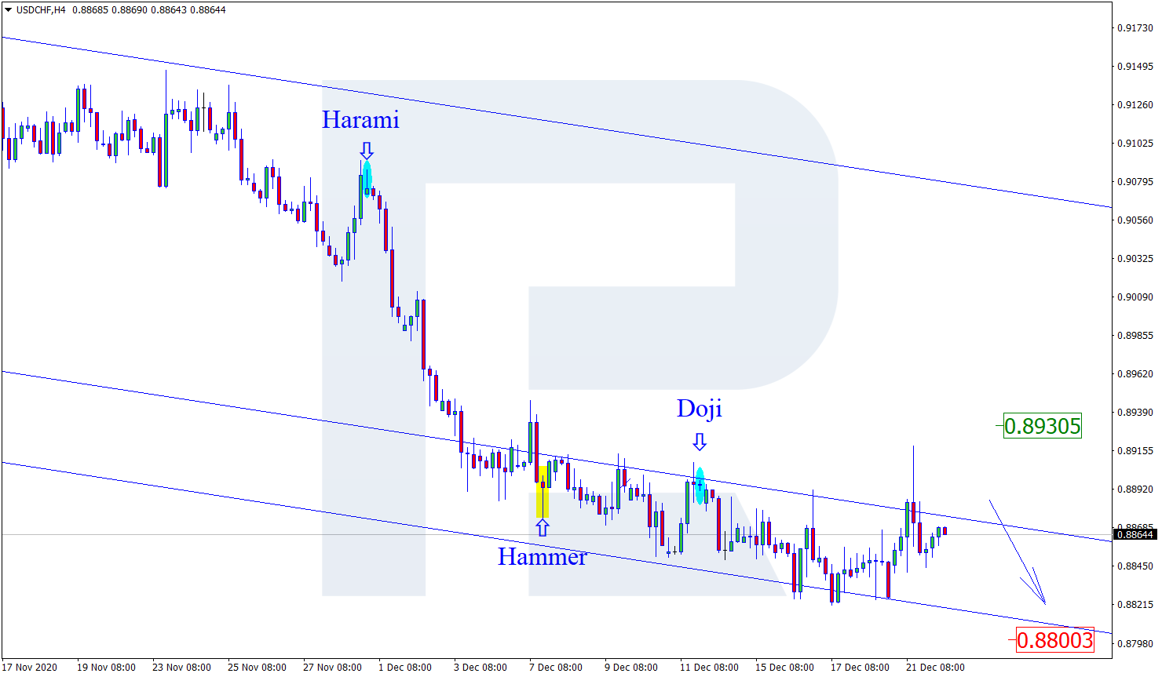The height and width of the screenshot is (677, 1162).
Task: Click the chart title triangle beside USDCHF,H4
Action: click(9, 10)
